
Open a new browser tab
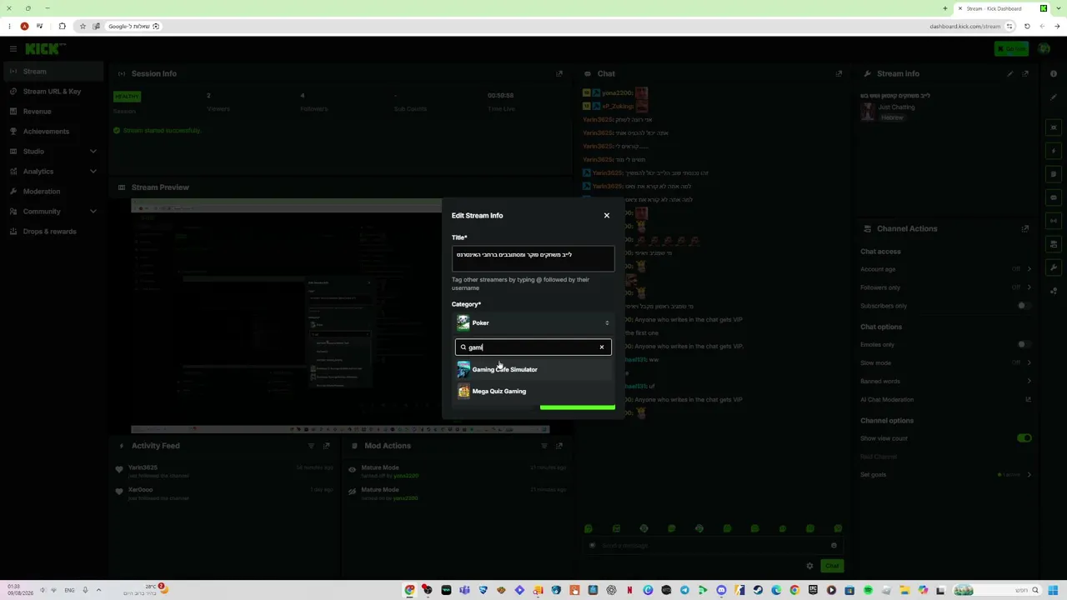click(x=945, y=8)
